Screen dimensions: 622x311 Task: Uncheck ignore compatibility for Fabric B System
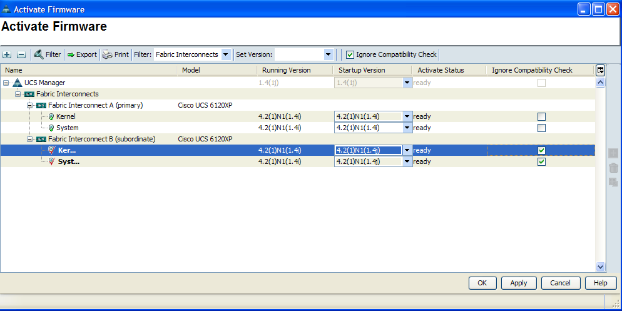541,161
